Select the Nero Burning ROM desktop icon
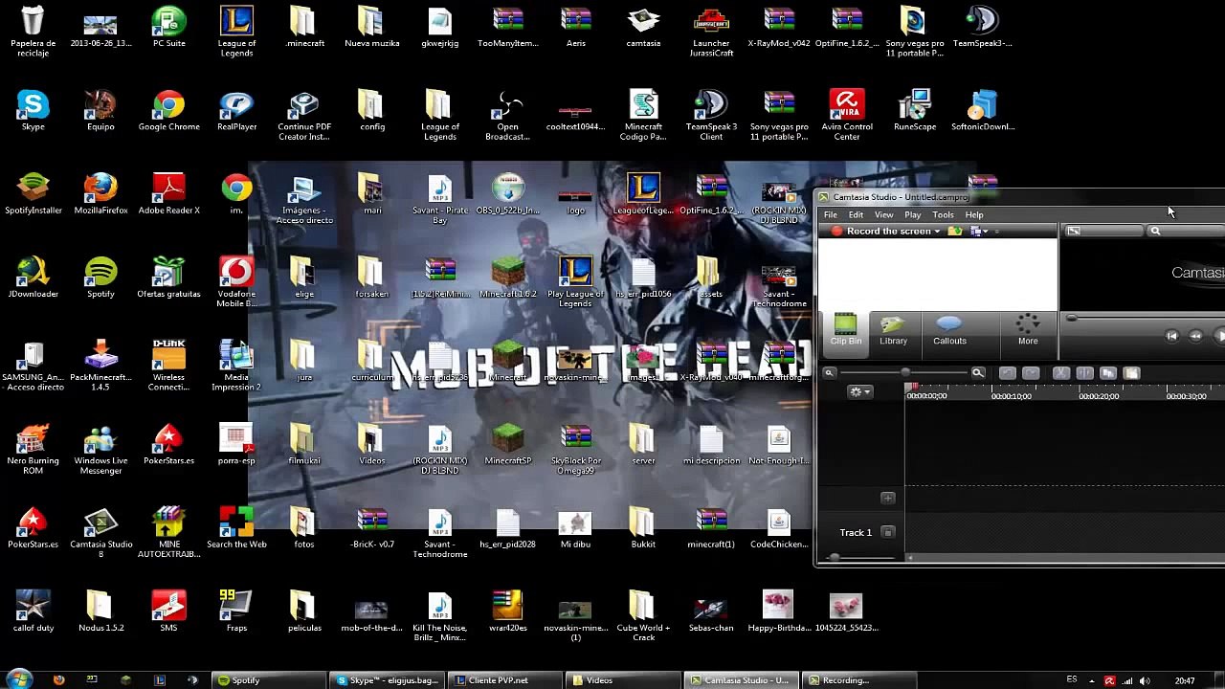 pyautogui.click(x=33, y=451)
